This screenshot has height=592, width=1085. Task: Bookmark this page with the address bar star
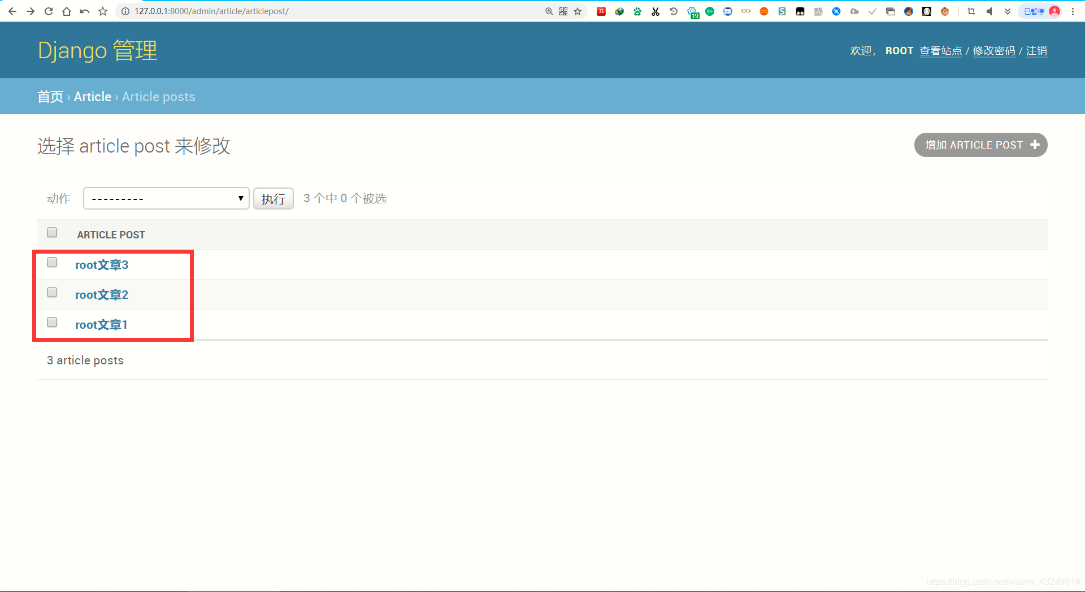[x=578, y=11]
